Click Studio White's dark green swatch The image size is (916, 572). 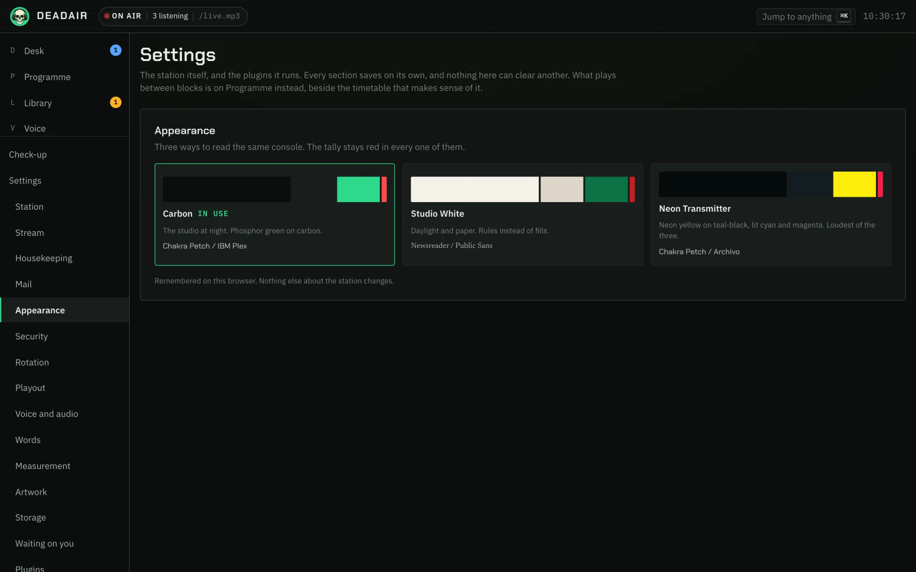(x=606, y=189)
